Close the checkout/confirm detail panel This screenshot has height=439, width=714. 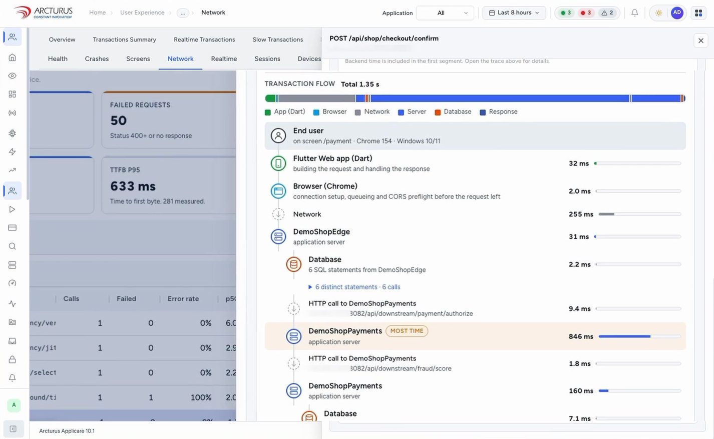(701, 40)
